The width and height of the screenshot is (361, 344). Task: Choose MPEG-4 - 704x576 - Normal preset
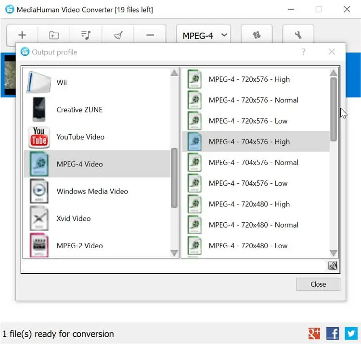[256, 162]
